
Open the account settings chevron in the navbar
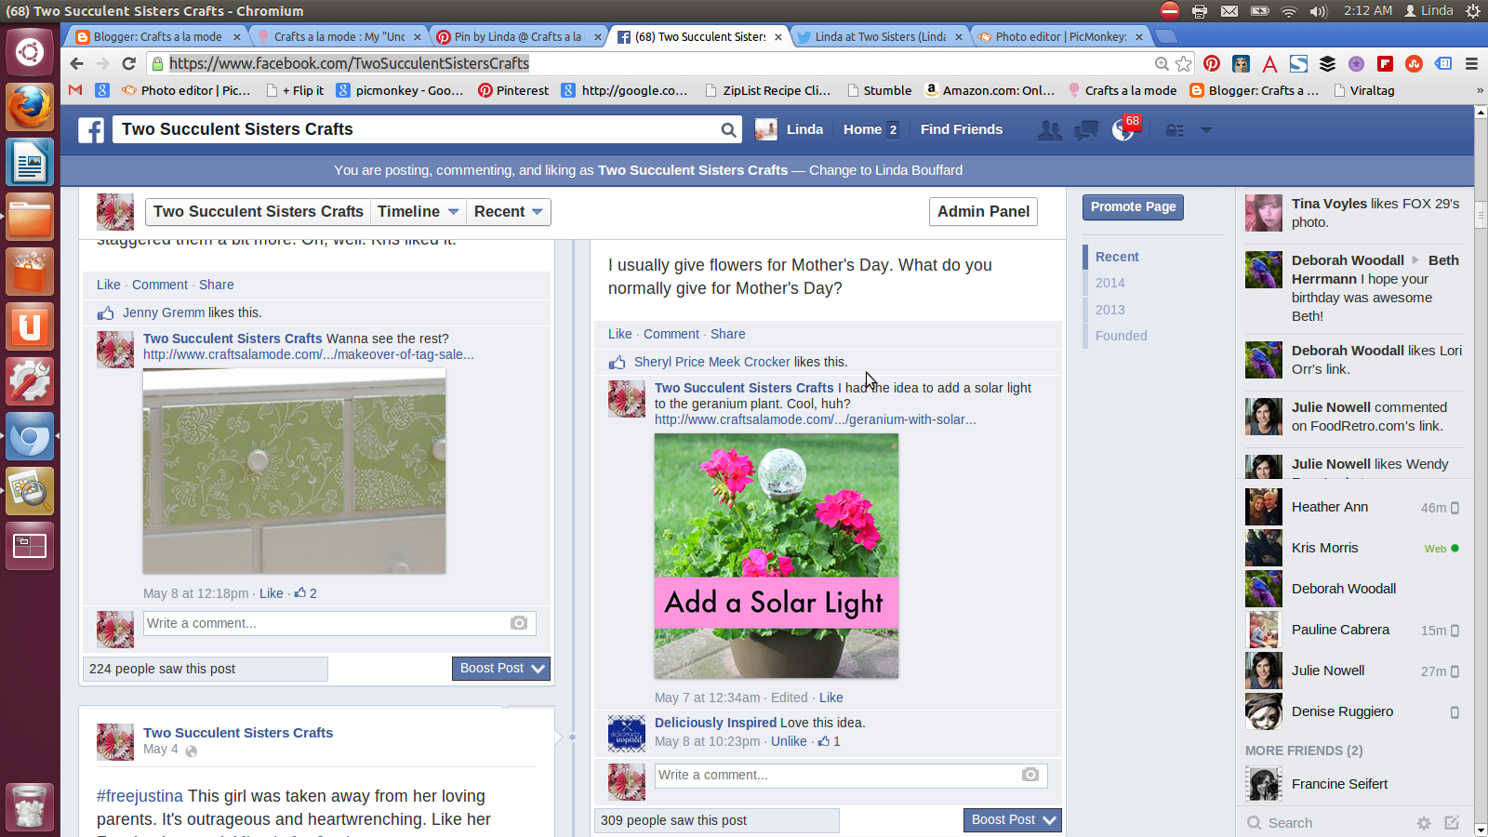coord(1206,130)
